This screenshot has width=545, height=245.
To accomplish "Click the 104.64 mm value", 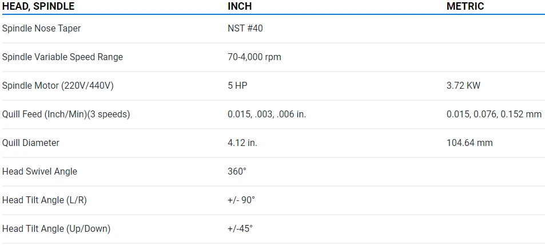I will coord(470,143).
